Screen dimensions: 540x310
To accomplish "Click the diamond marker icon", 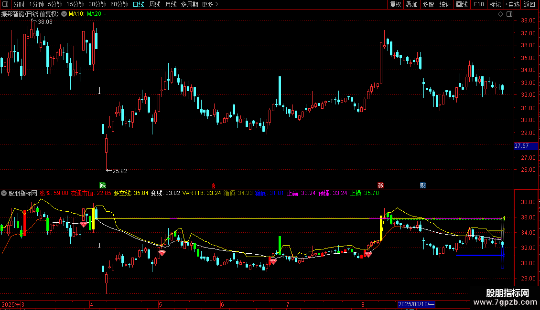I will click(x=500, y=14).
